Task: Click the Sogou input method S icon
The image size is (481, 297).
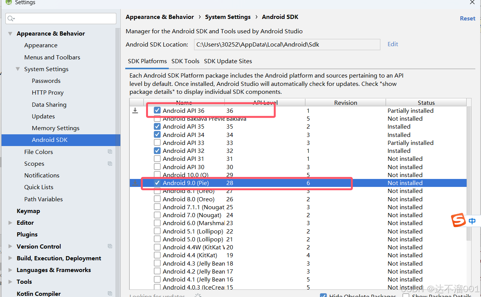Action: click(458, 220)
